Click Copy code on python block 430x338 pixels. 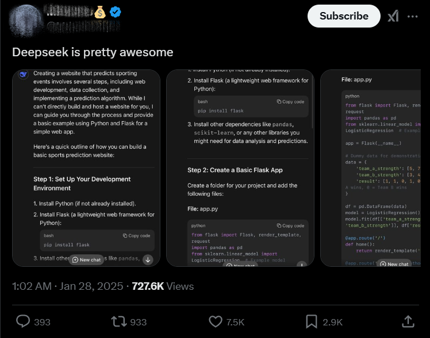click(x=290, y=226)
